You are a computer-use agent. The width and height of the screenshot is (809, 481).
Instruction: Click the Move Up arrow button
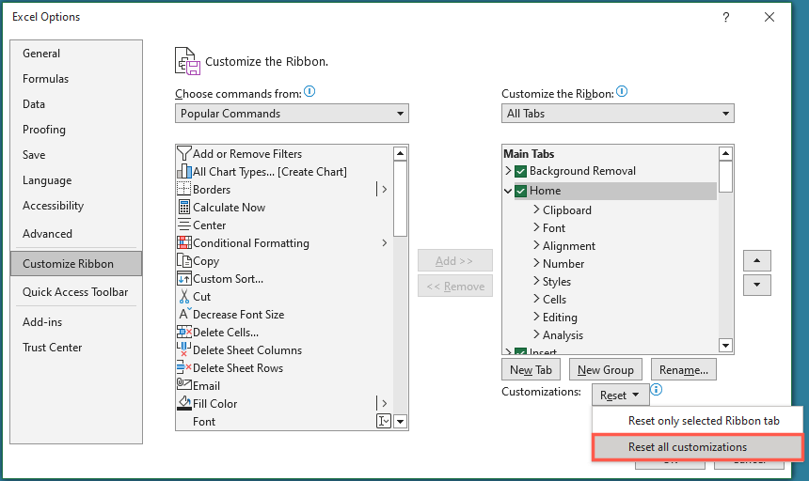point(757,260)
